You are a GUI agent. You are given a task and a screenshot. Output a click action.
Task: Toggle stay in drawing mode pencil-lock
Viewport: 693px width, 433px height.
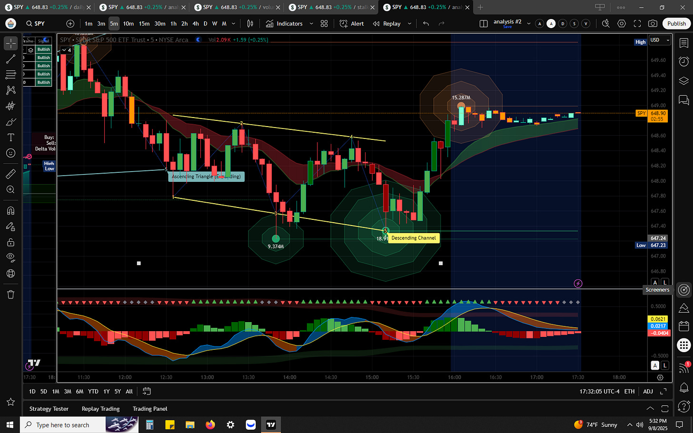click(x=10, y=226)
